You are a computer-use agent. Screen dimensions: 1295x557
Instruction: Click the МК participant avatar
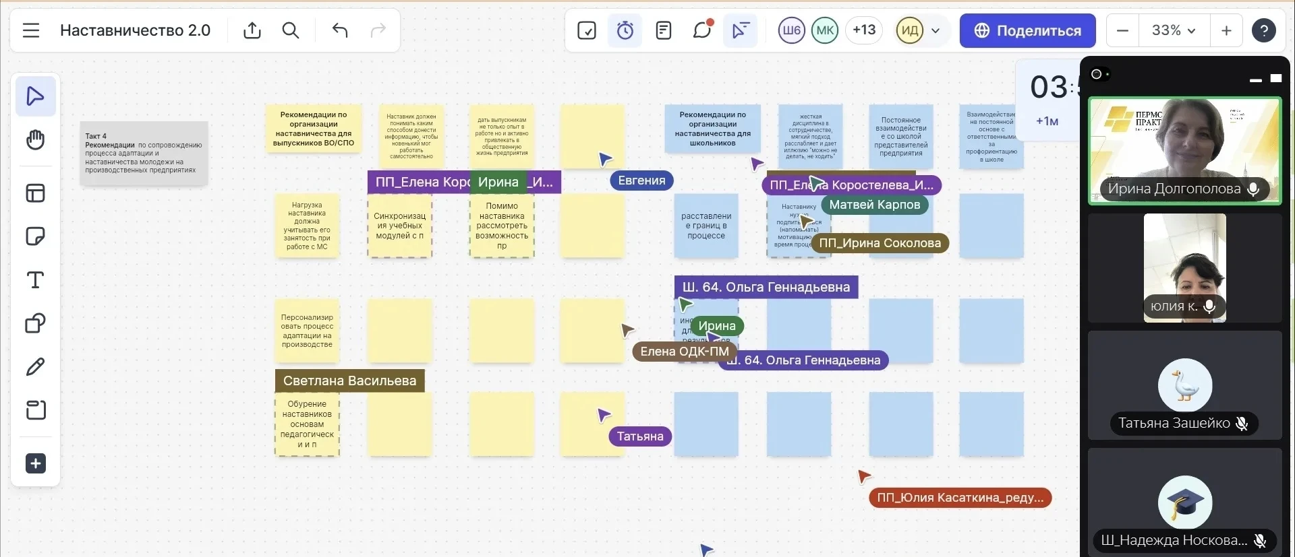(825, 30)
